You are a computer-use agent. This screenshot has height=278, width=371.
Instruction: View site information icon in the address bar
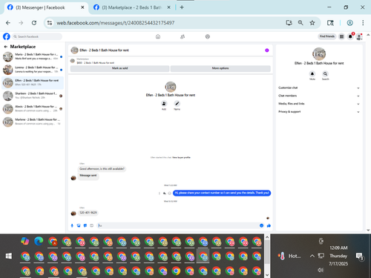[50, 23]
